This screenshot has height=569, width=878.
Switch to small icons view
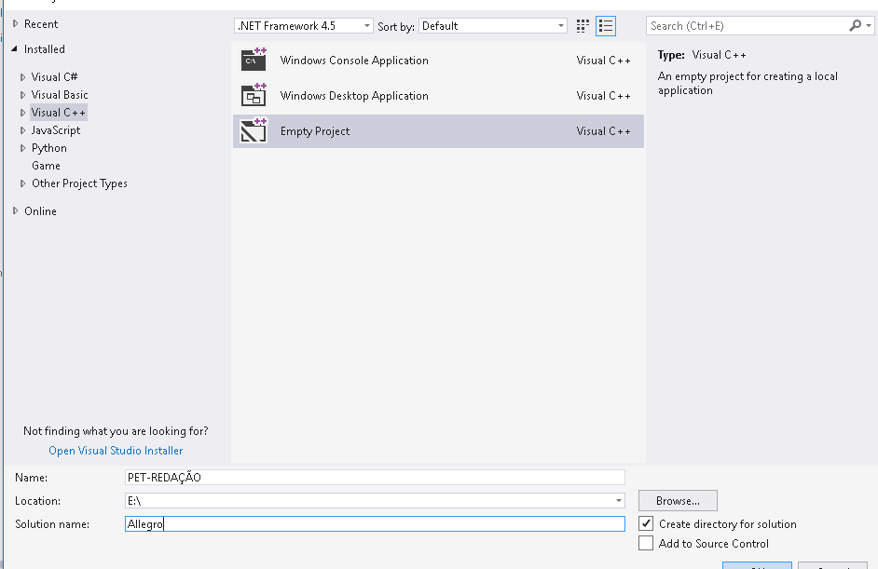coord(583,26)
